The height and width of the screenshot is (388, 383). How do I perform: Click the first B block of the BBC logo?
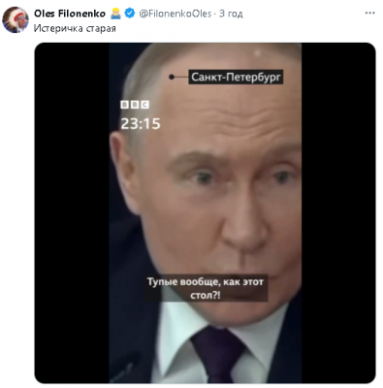coord(125,105)
